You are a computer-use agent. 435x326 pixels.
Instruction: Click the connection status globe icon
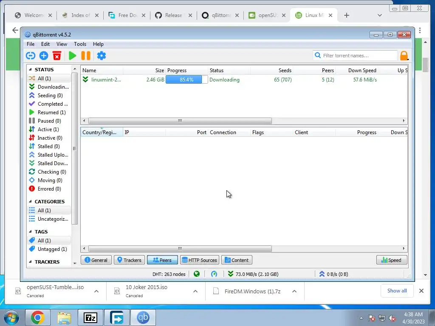click(197, 274)
